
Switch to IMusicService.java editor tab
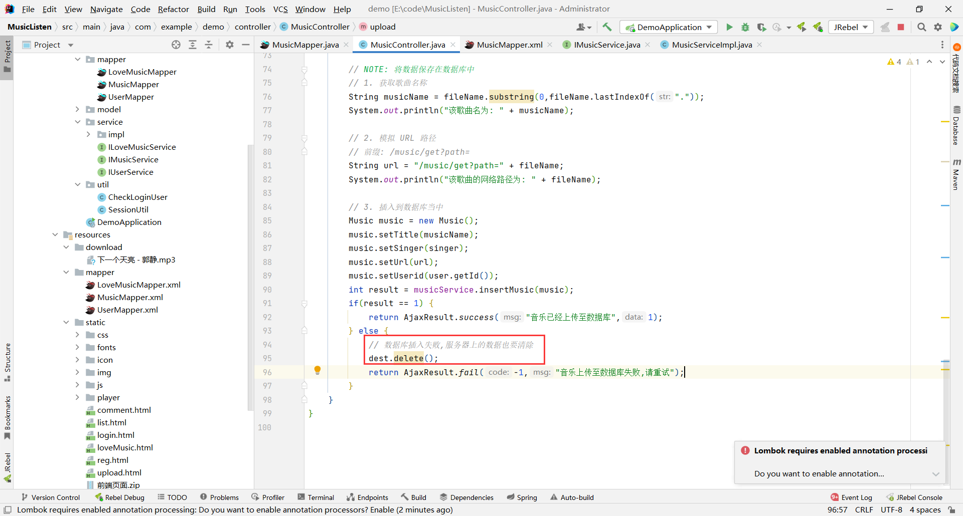607,45
